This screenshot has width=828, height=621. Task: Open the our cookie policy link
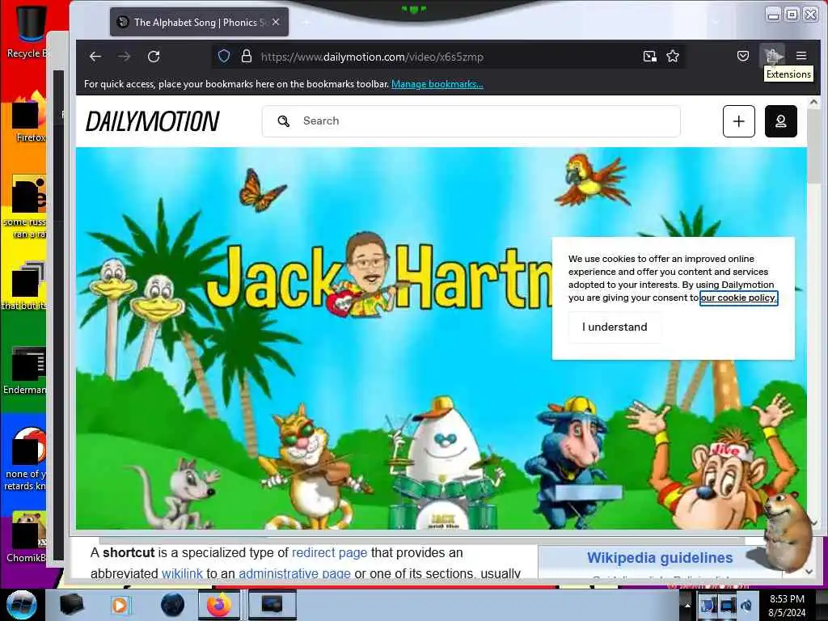(739, 298)
